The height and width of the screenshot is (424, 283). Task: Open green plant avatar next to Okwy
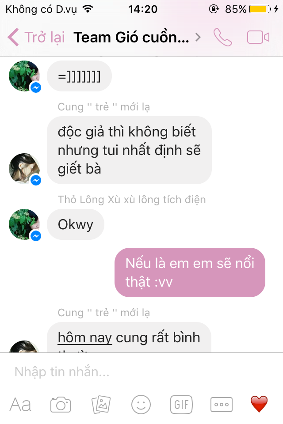point(24,224)
